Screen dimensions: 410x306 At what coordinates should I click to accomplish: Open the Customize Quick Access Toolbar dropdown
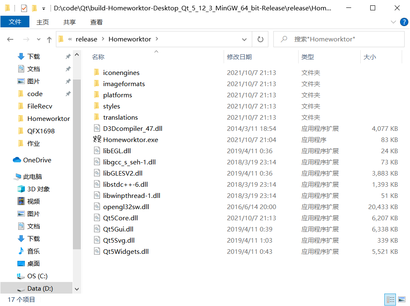click(43, 9)
